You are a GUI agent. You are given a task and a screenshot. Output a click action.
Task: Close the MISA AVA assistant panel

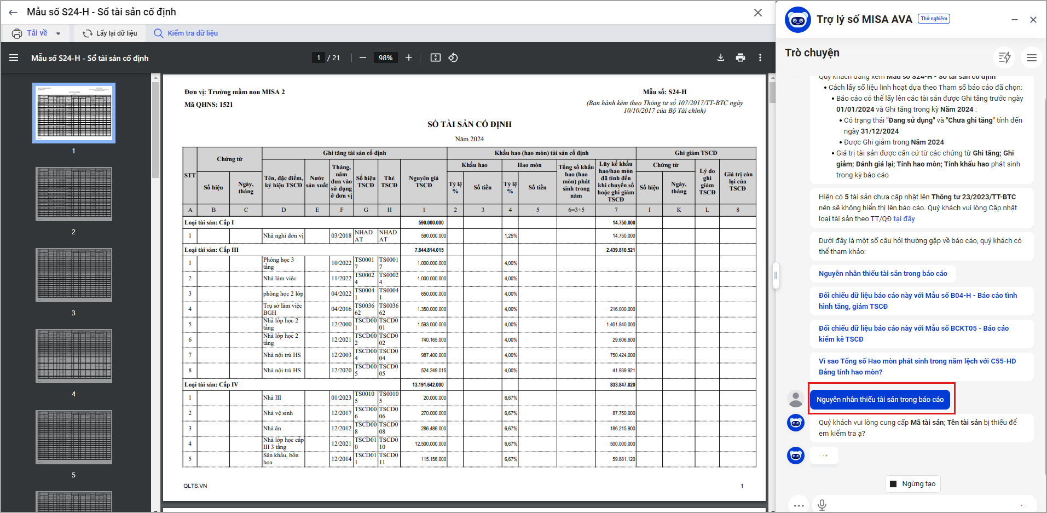[x=1033, y=20]
